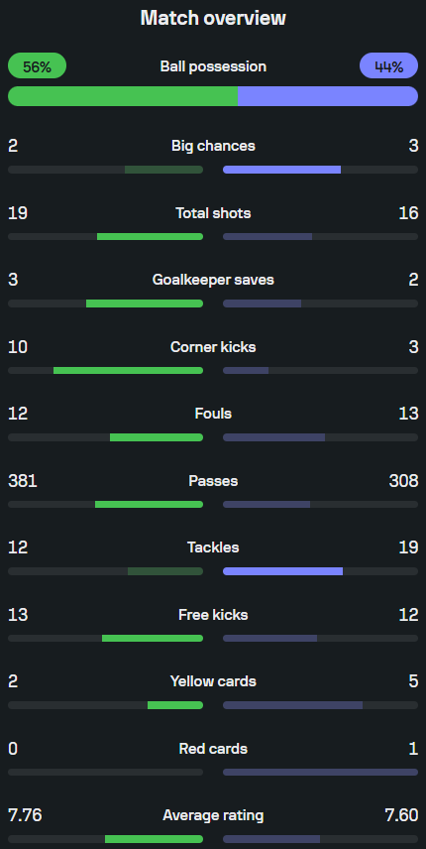Select the Free kicks label

[213, 615]
